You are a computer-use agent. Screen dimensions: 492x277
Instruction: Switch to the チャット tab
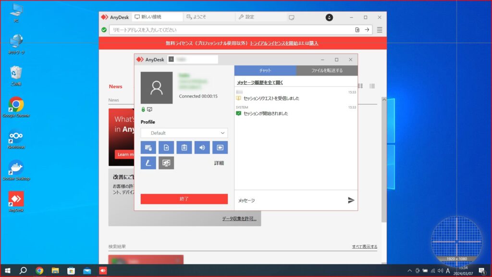265,70
